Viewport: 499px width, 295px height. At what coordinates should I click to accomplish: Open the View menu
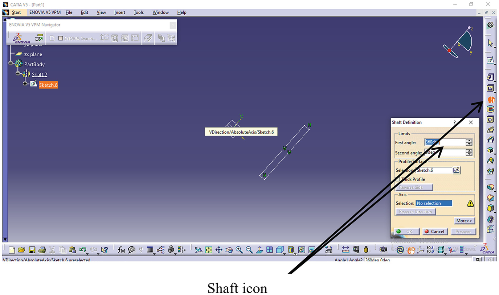pyautogui.click(x=101, y=12)
